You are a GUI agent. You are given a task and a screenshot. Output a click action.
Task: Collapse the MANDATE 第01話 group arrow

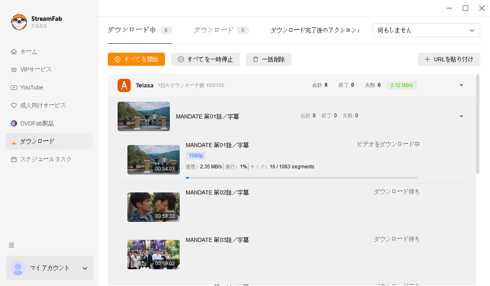point(461,116)
